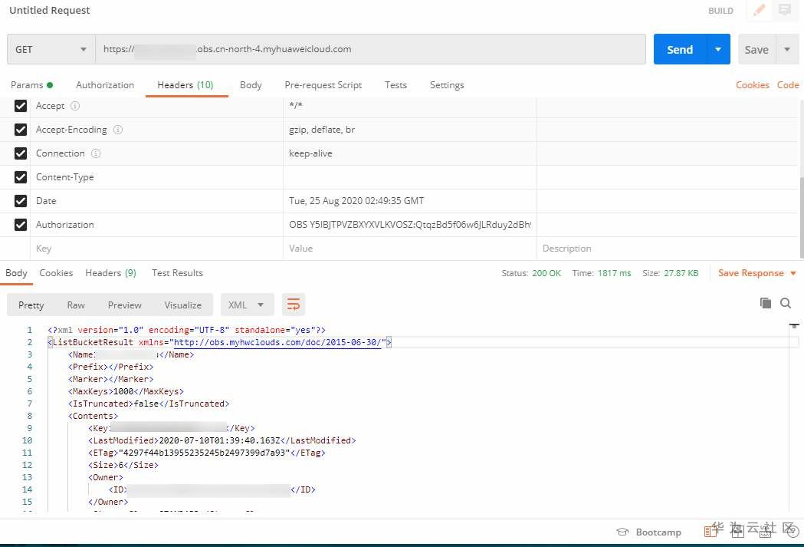Viewport: 804px width, 547px height.
Task: Expand the Send button dropdown arrow
Action: tap(718, 49)
